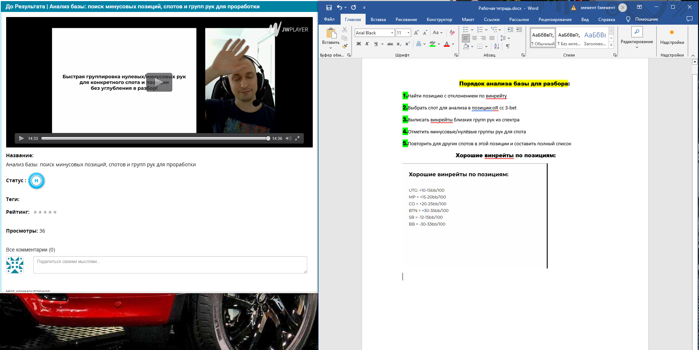Screen dimensions: 699x350
Task: Toggle superscript formatting
Action: coord(408,44)
